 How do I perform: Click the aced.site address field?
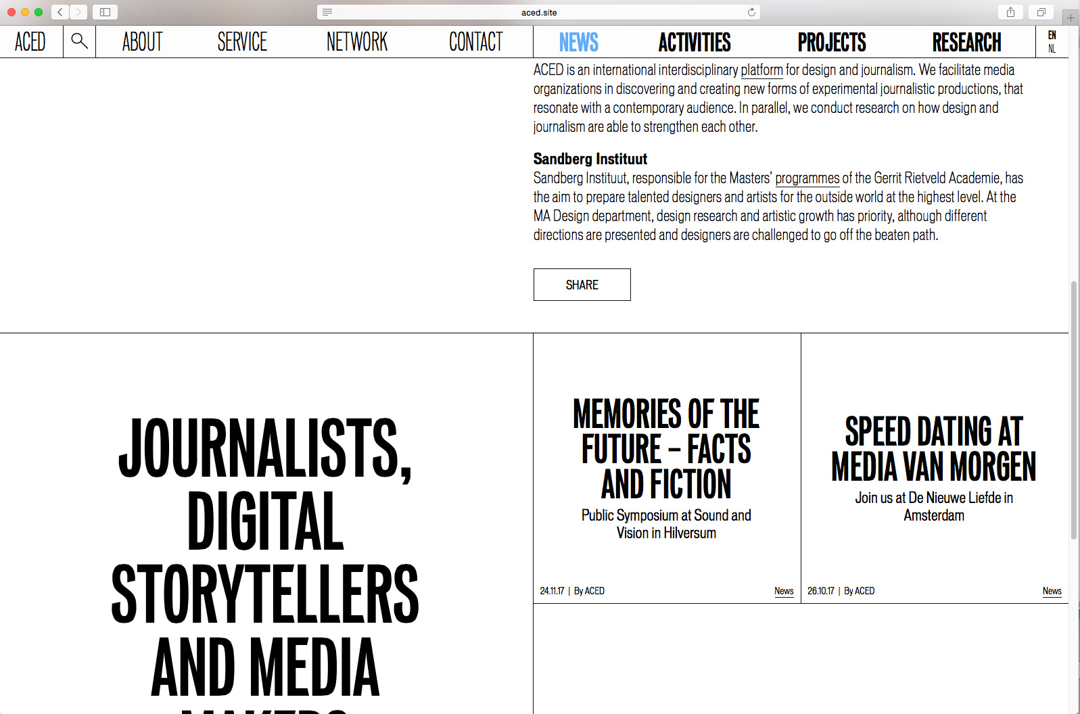pyautogui.click(x=538, y=12)
